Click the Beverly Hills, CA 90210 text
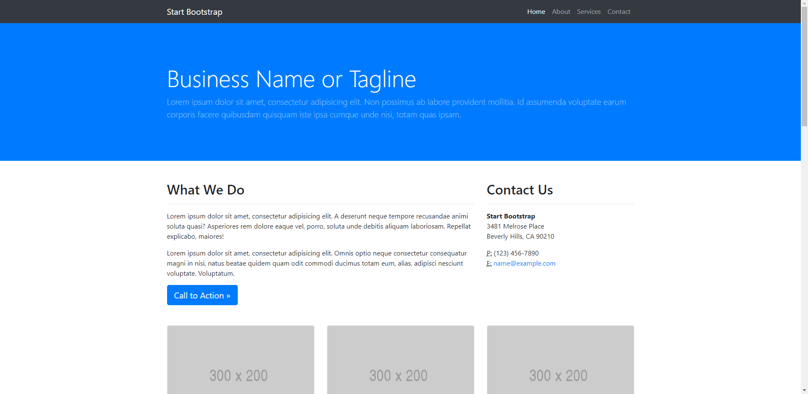This screenshot has height=394, width=808. 521,237
